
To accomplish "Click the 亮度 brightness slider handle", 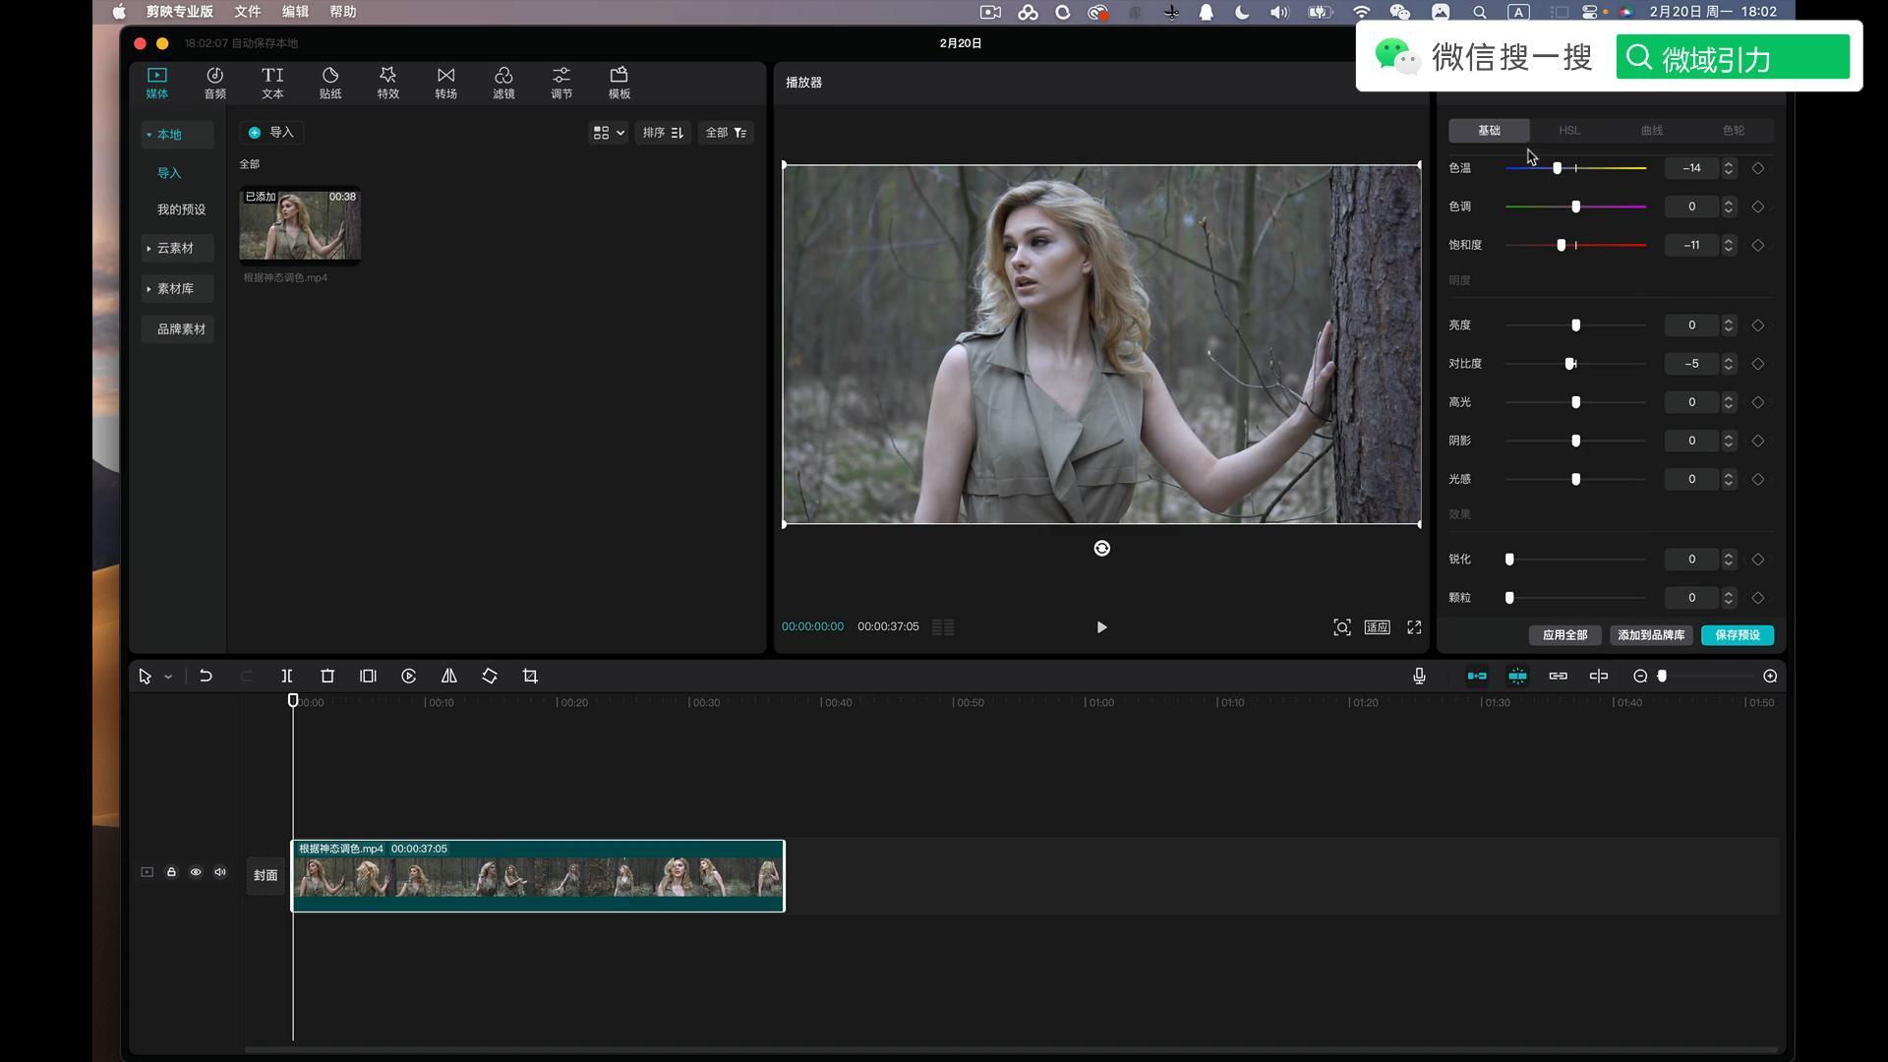I will point(1576,325).
